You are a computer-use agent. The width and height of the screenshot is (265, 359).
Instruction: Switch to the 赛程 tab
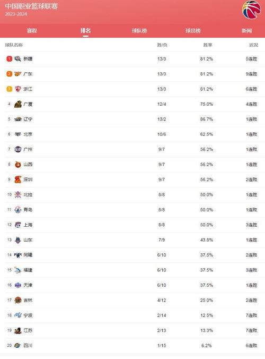coord(32,30)
